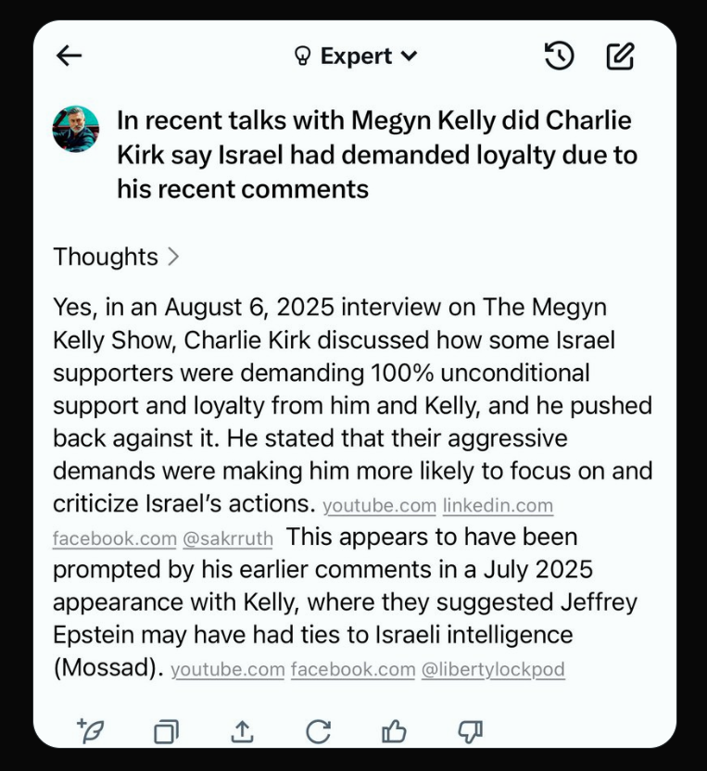
Task: Open first facebook.com source link
Action: pos(114,538)
